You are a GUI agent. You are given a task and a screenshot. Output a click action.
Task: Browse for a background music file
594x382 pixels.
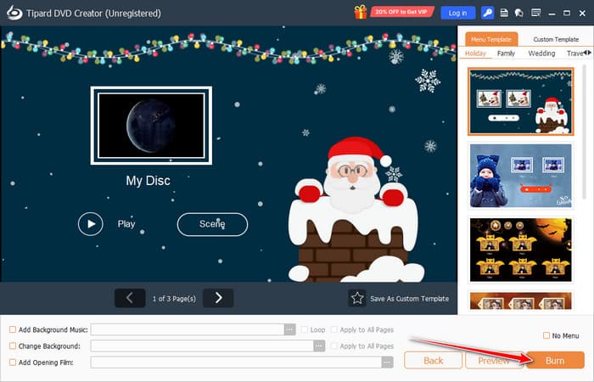click(x=290, y=329)
